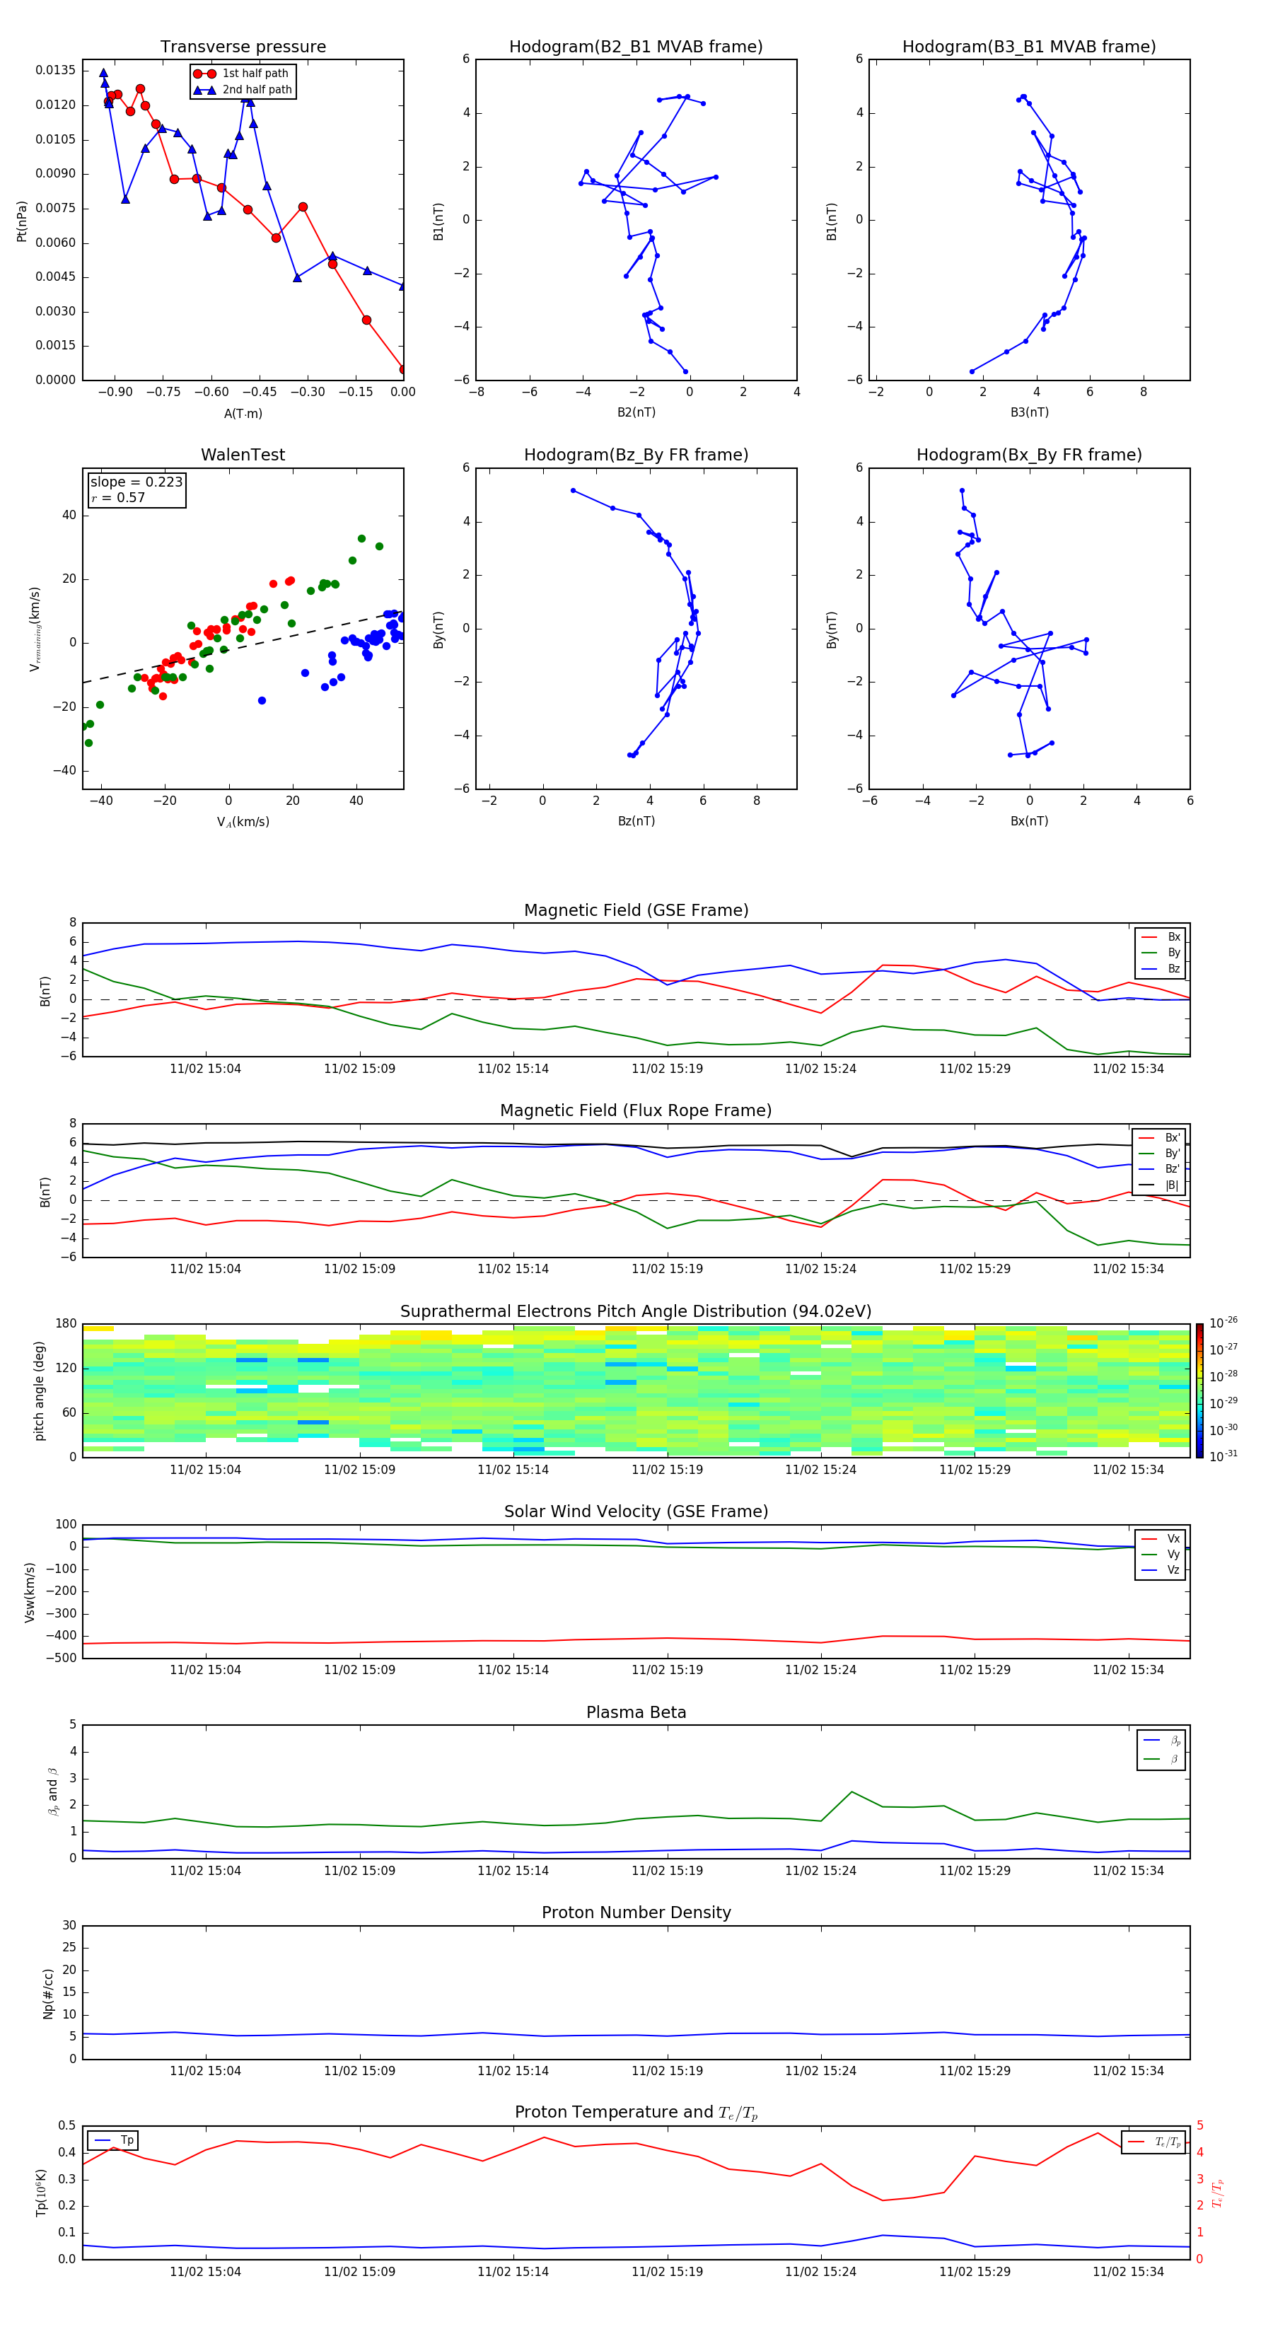Viewport: 1273px width, 2334px height.
Task: Click the red 'Te/Tp' legend entry
Action: pos(1153,2142)
